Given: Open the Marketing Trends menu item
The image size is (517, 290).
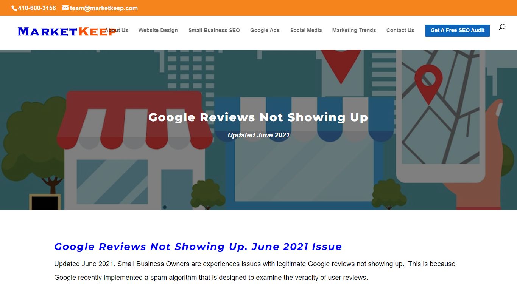Looking at the screenshot, I should 354,30.
